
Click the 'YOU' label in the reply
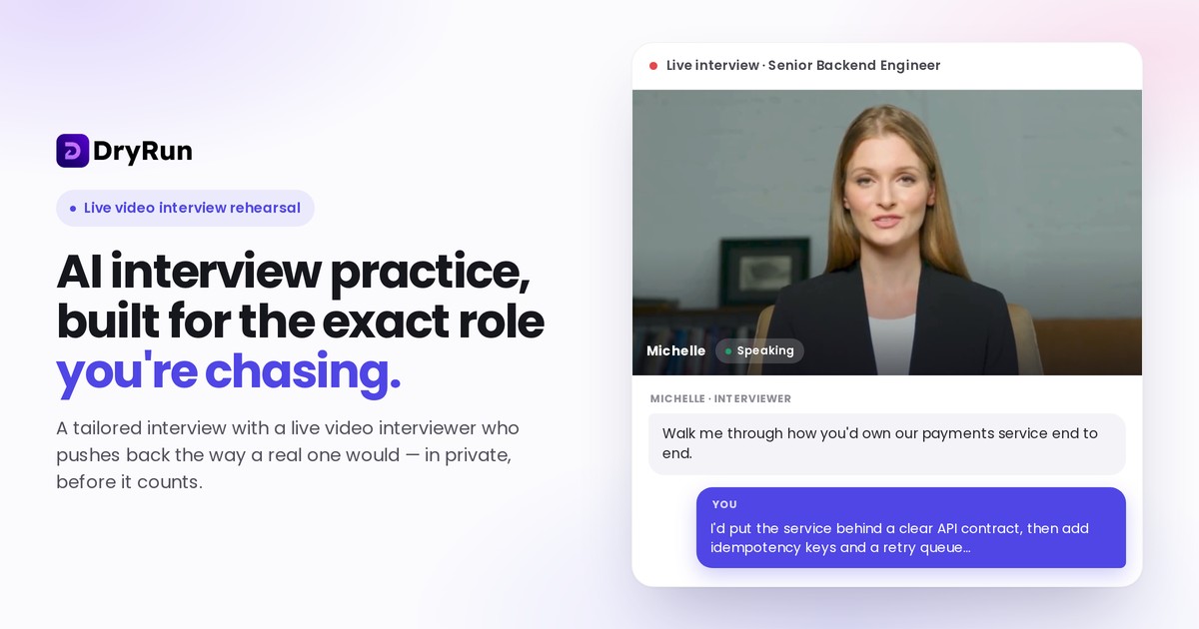pos(724,504)
